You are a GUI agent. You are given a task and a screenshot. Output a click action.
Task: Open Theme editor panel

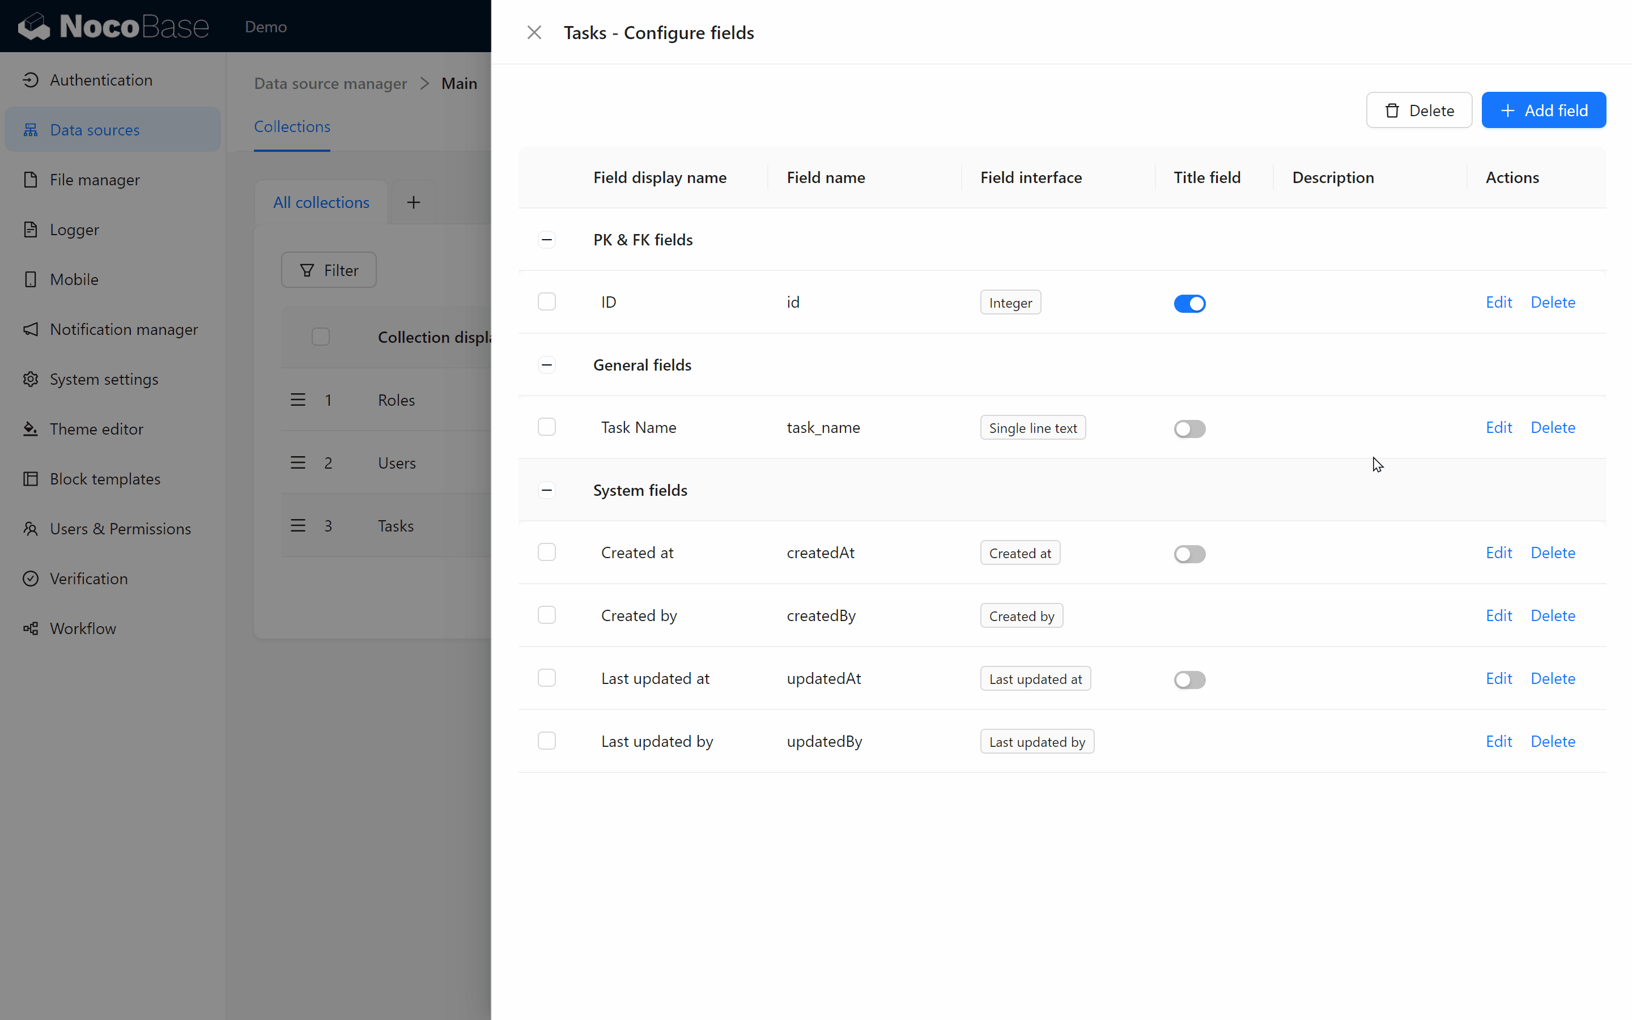(x=96, y=428)
